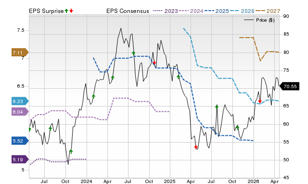Image resolution: width=308 pixels, height=184 pixels.
Task: Click the 7.11 brown value tag
Action: pos(20,53)
